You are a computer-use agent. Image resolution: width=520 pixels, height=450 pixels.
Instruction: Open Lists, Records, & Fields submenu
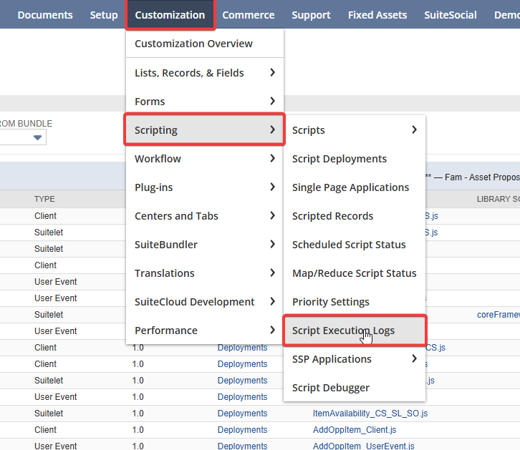(x=205, y=73)
